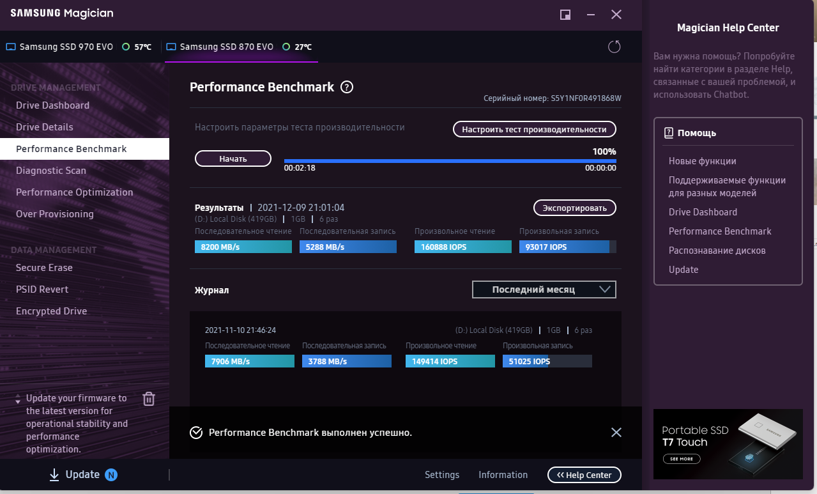Open Information at the bottom
This screenshot has width=817, height=494.
click(x=503, y=475)
